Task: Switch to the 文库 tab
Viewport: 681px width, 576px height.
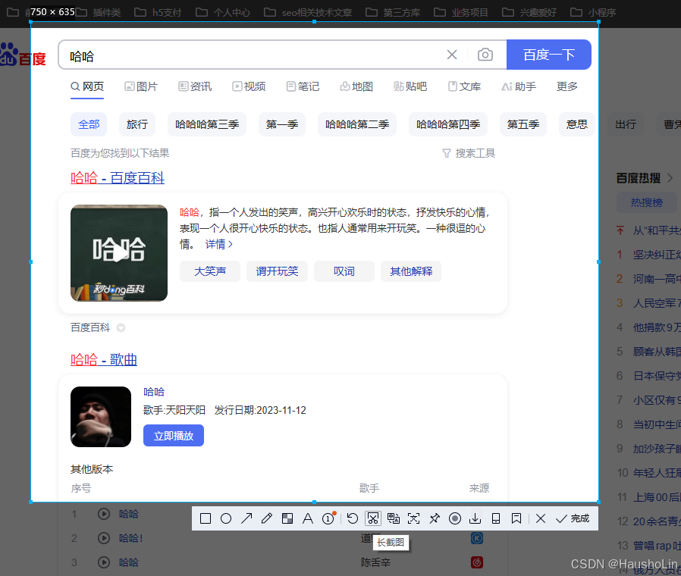Action: (x=464, y=86)
